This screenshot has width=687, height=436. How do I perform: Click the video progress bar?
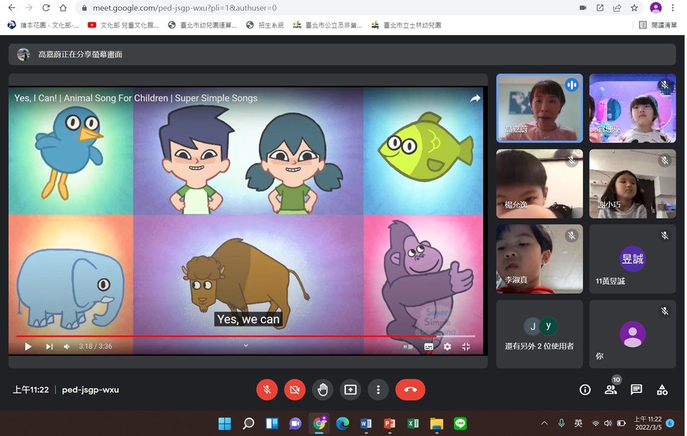pyautogui.click(x=242, y=336)
